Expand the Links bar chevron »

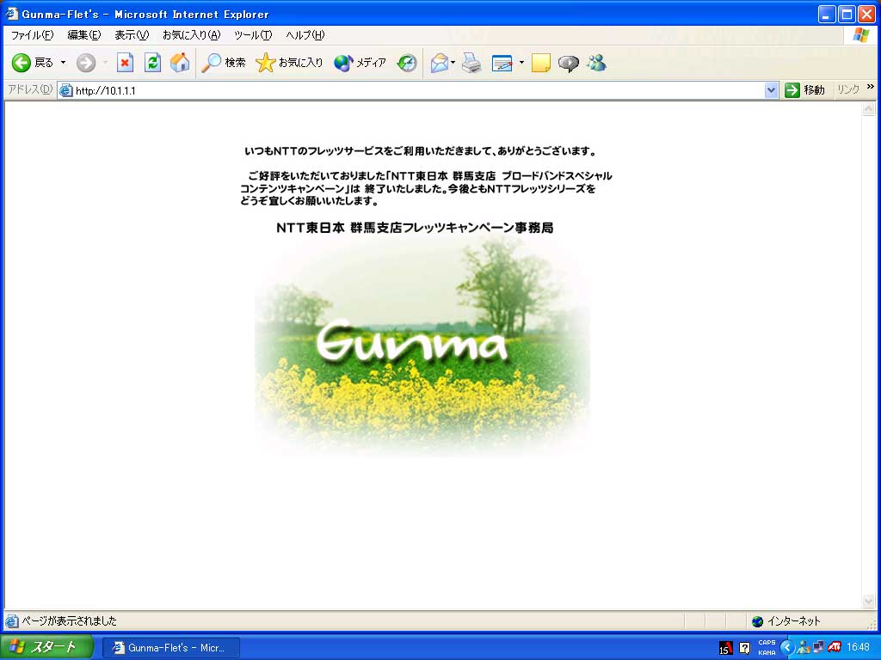(x=871, y=87)
